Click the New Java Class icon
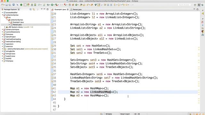This screenshot has height=115, width=205. (x=76, y=5)
